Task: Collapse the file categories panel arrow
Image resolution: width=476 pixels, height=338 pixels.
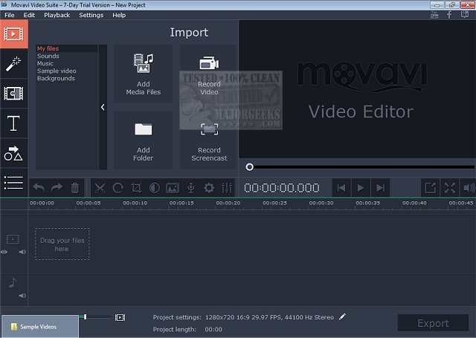Action: 103,107
